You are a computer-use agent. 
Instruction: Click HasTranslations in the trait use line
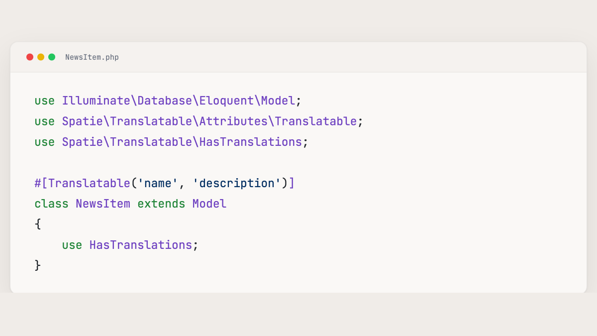tap(141, 245)
